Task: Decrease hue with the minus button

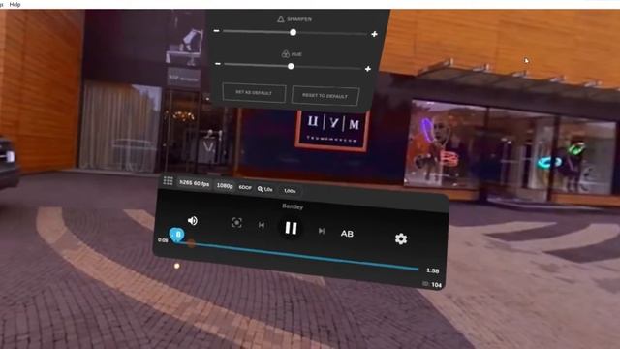Action: coord(217,64)
